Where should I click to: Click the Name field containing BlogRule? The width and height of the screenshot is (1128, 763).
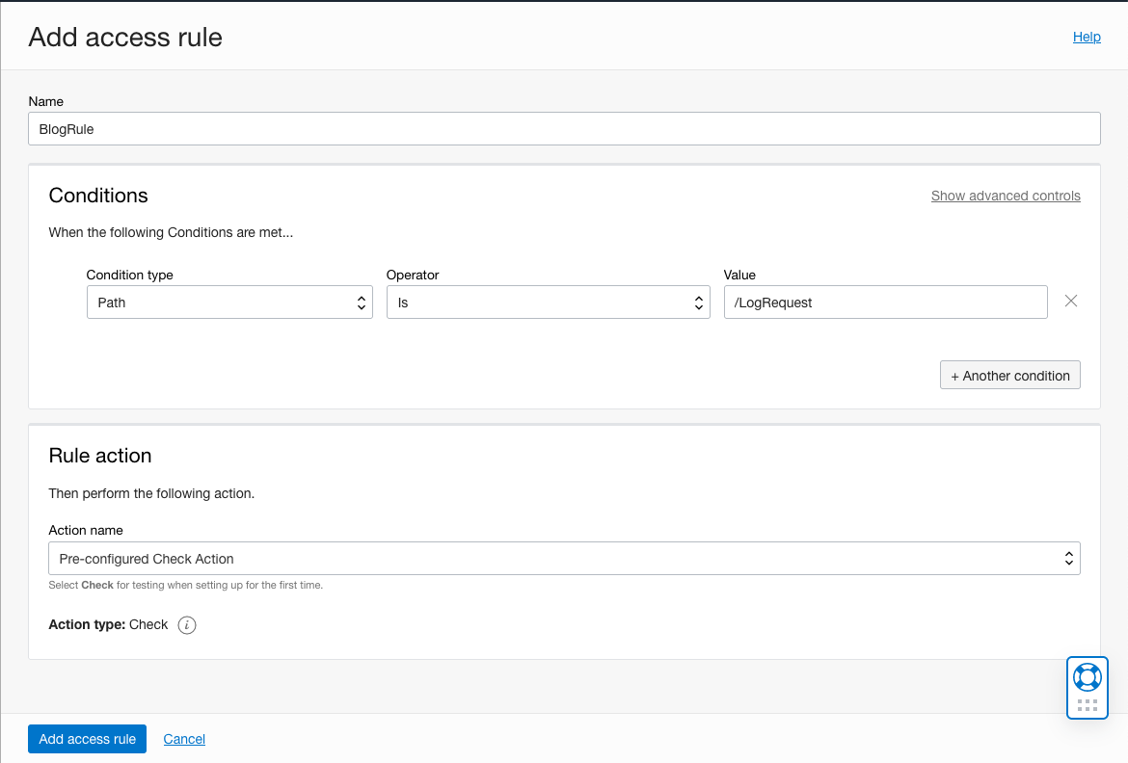coord(564,128)
